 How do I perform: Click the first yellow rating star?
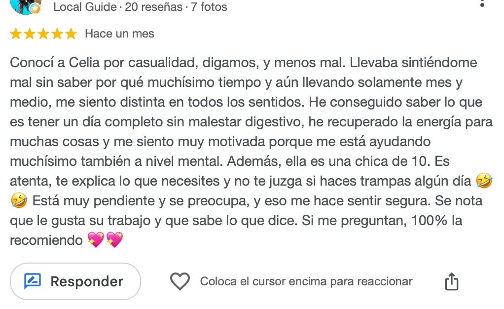pyautogui.click(x=16, y=34)
